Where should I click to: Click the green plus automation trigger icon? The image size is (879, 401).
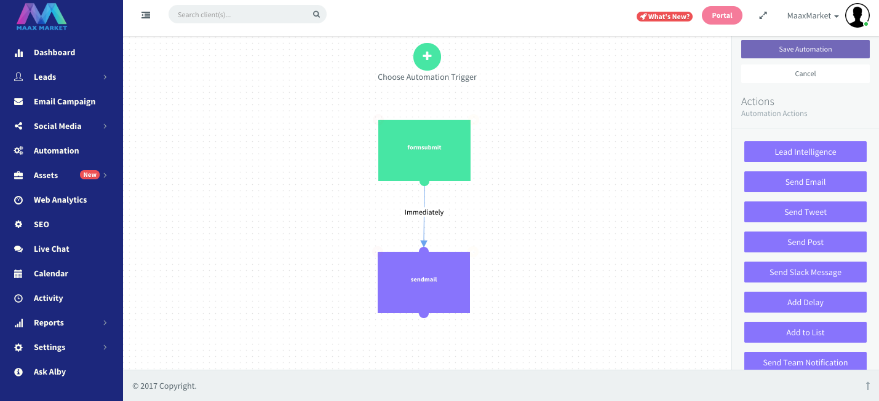427,56
